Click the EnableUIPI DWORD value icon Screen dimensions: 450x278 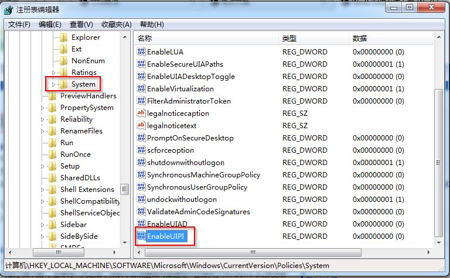click(x=141, y=236)
